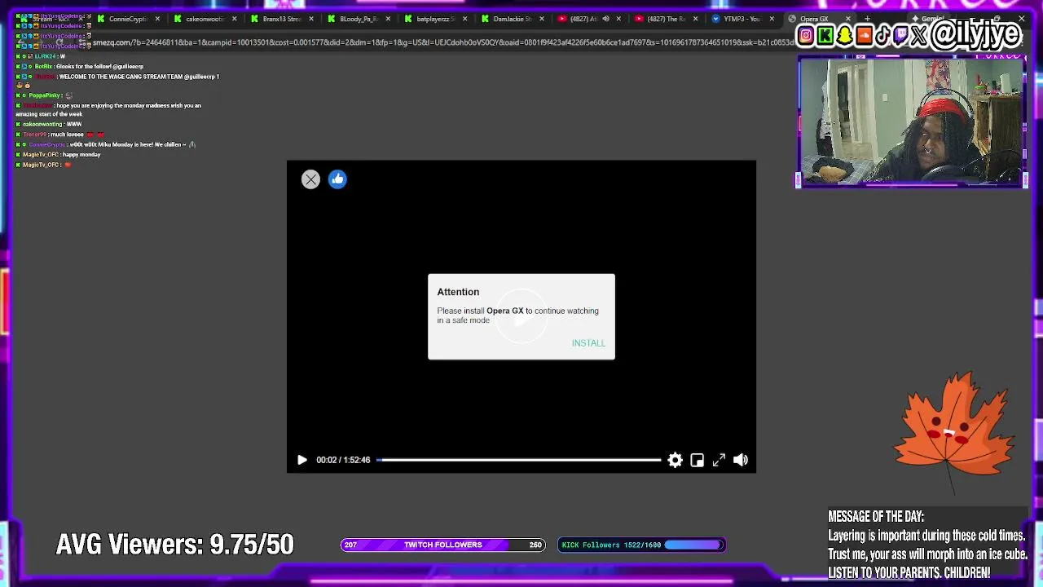
Task: Click the video seek progress bar
Action: coord(519,460)
